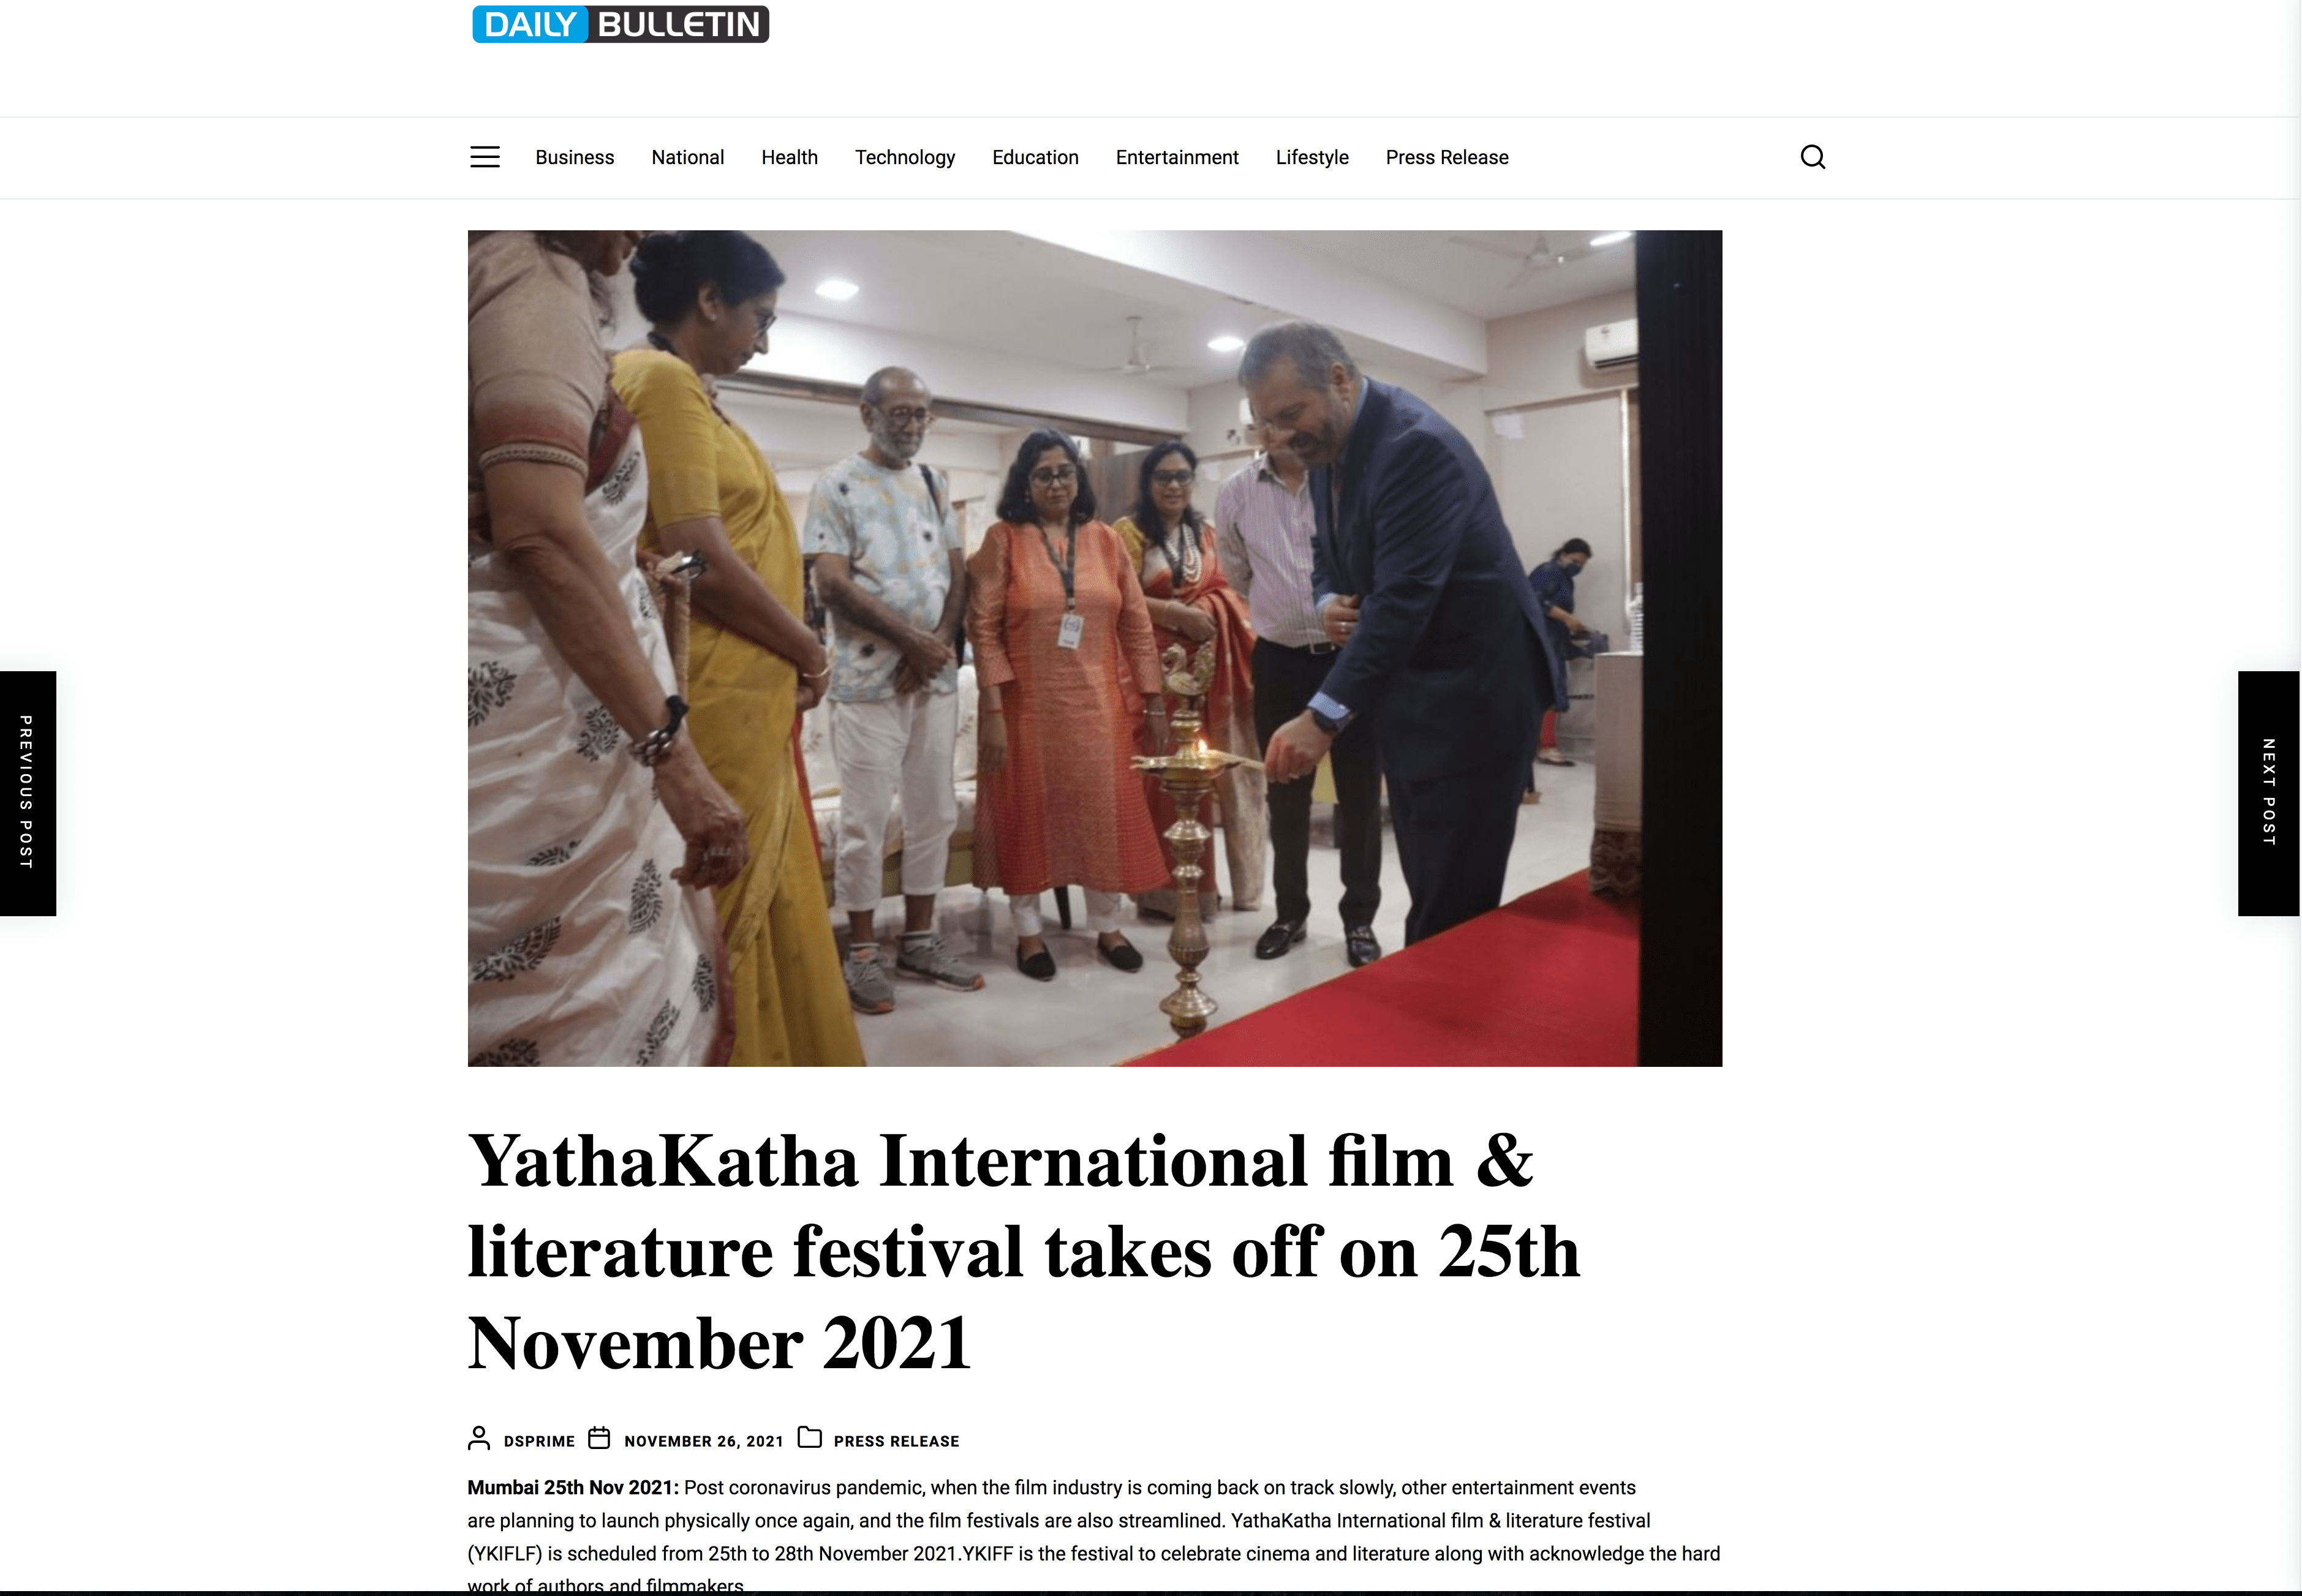Open Education category
2302x1596 pixels.
pyautogui.click(x=1035, y=157)
